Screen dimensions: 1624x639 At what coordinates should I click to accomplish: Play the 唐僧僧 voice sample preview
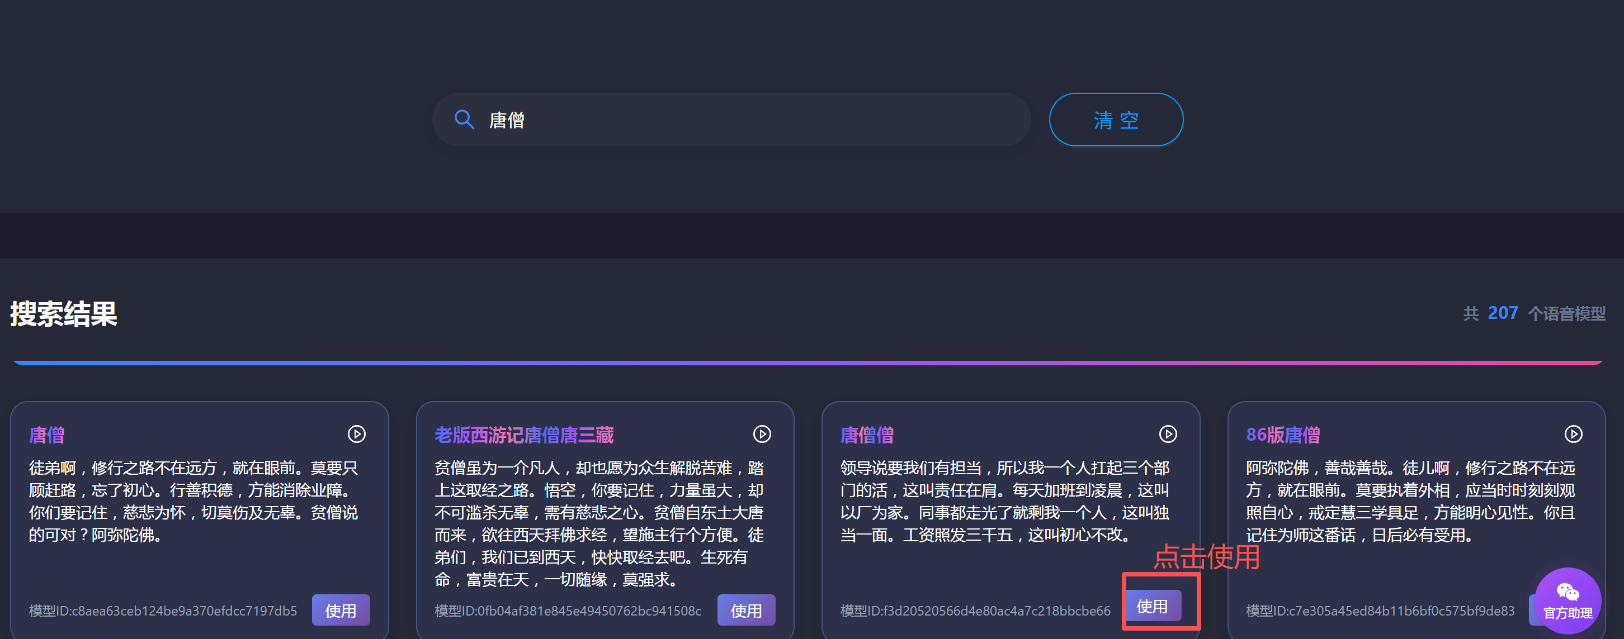coord(1168,435)
